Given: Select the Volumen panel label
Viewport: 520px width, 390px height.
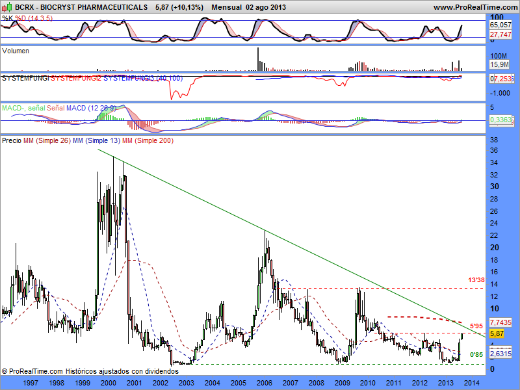Looking at the screenshot, I should (16, 50).
